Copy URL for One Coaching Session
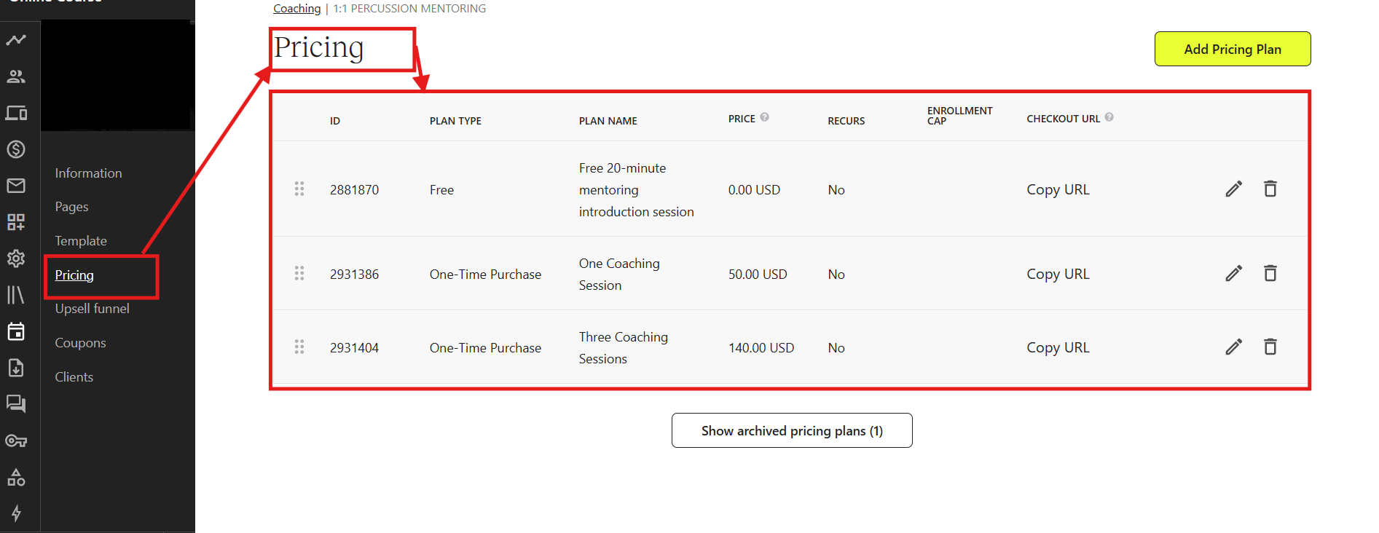The width and height of the screenshot is (1379, 533). [x=1058, y=274]
